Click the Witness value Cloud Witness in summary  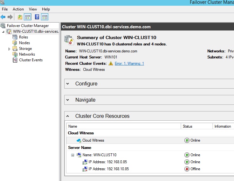click(x=94, y=70)
